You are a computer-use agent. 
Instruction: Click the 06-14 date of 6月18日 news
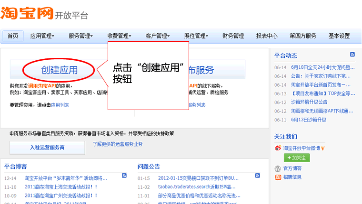(280, 68)
